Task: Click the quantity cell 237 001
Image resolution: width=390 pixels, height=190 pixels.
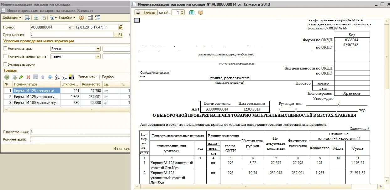Action: tap(91, 97)
